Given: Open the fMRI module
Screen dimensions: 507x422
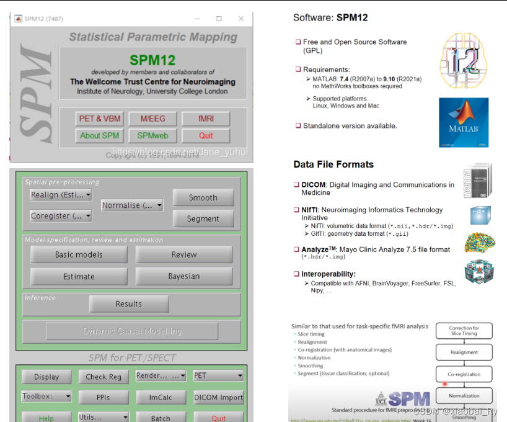Looking at the screenshot, I should (x=206, y=119).
